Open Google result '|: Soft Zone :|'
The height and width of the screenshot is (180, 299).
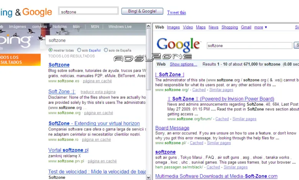click(169, 74)
